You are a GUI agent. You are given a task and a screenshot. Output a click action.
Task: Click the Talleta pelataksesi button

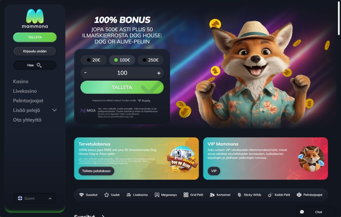click(96, 171)
